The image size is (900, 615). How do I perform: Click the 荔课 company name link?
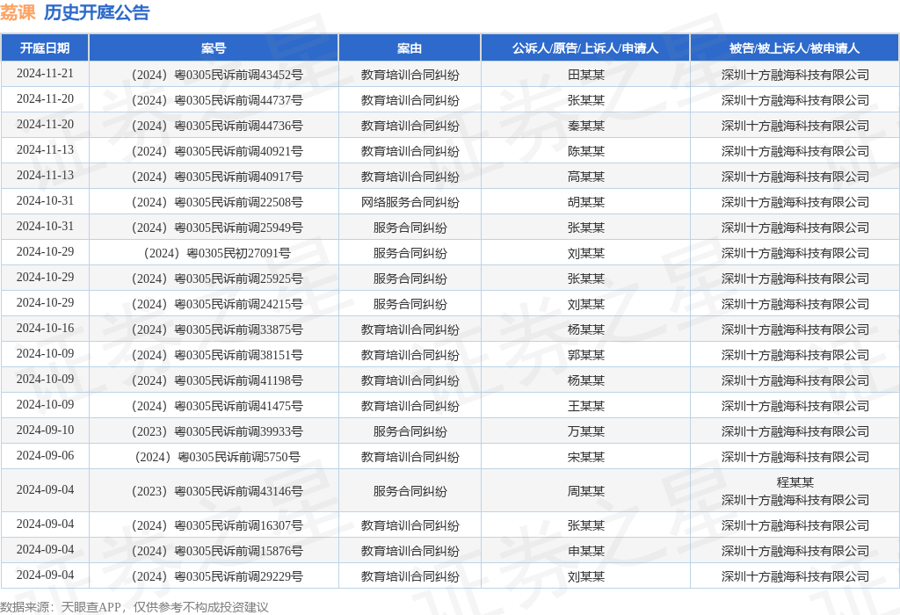(18, 12)
